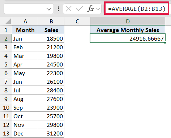
Task: Select the Mar cell
Action: coord(25,56)
